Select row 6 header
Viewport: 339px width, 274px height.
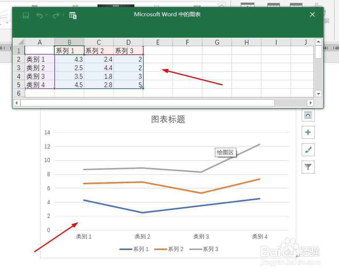click(19, 93)
